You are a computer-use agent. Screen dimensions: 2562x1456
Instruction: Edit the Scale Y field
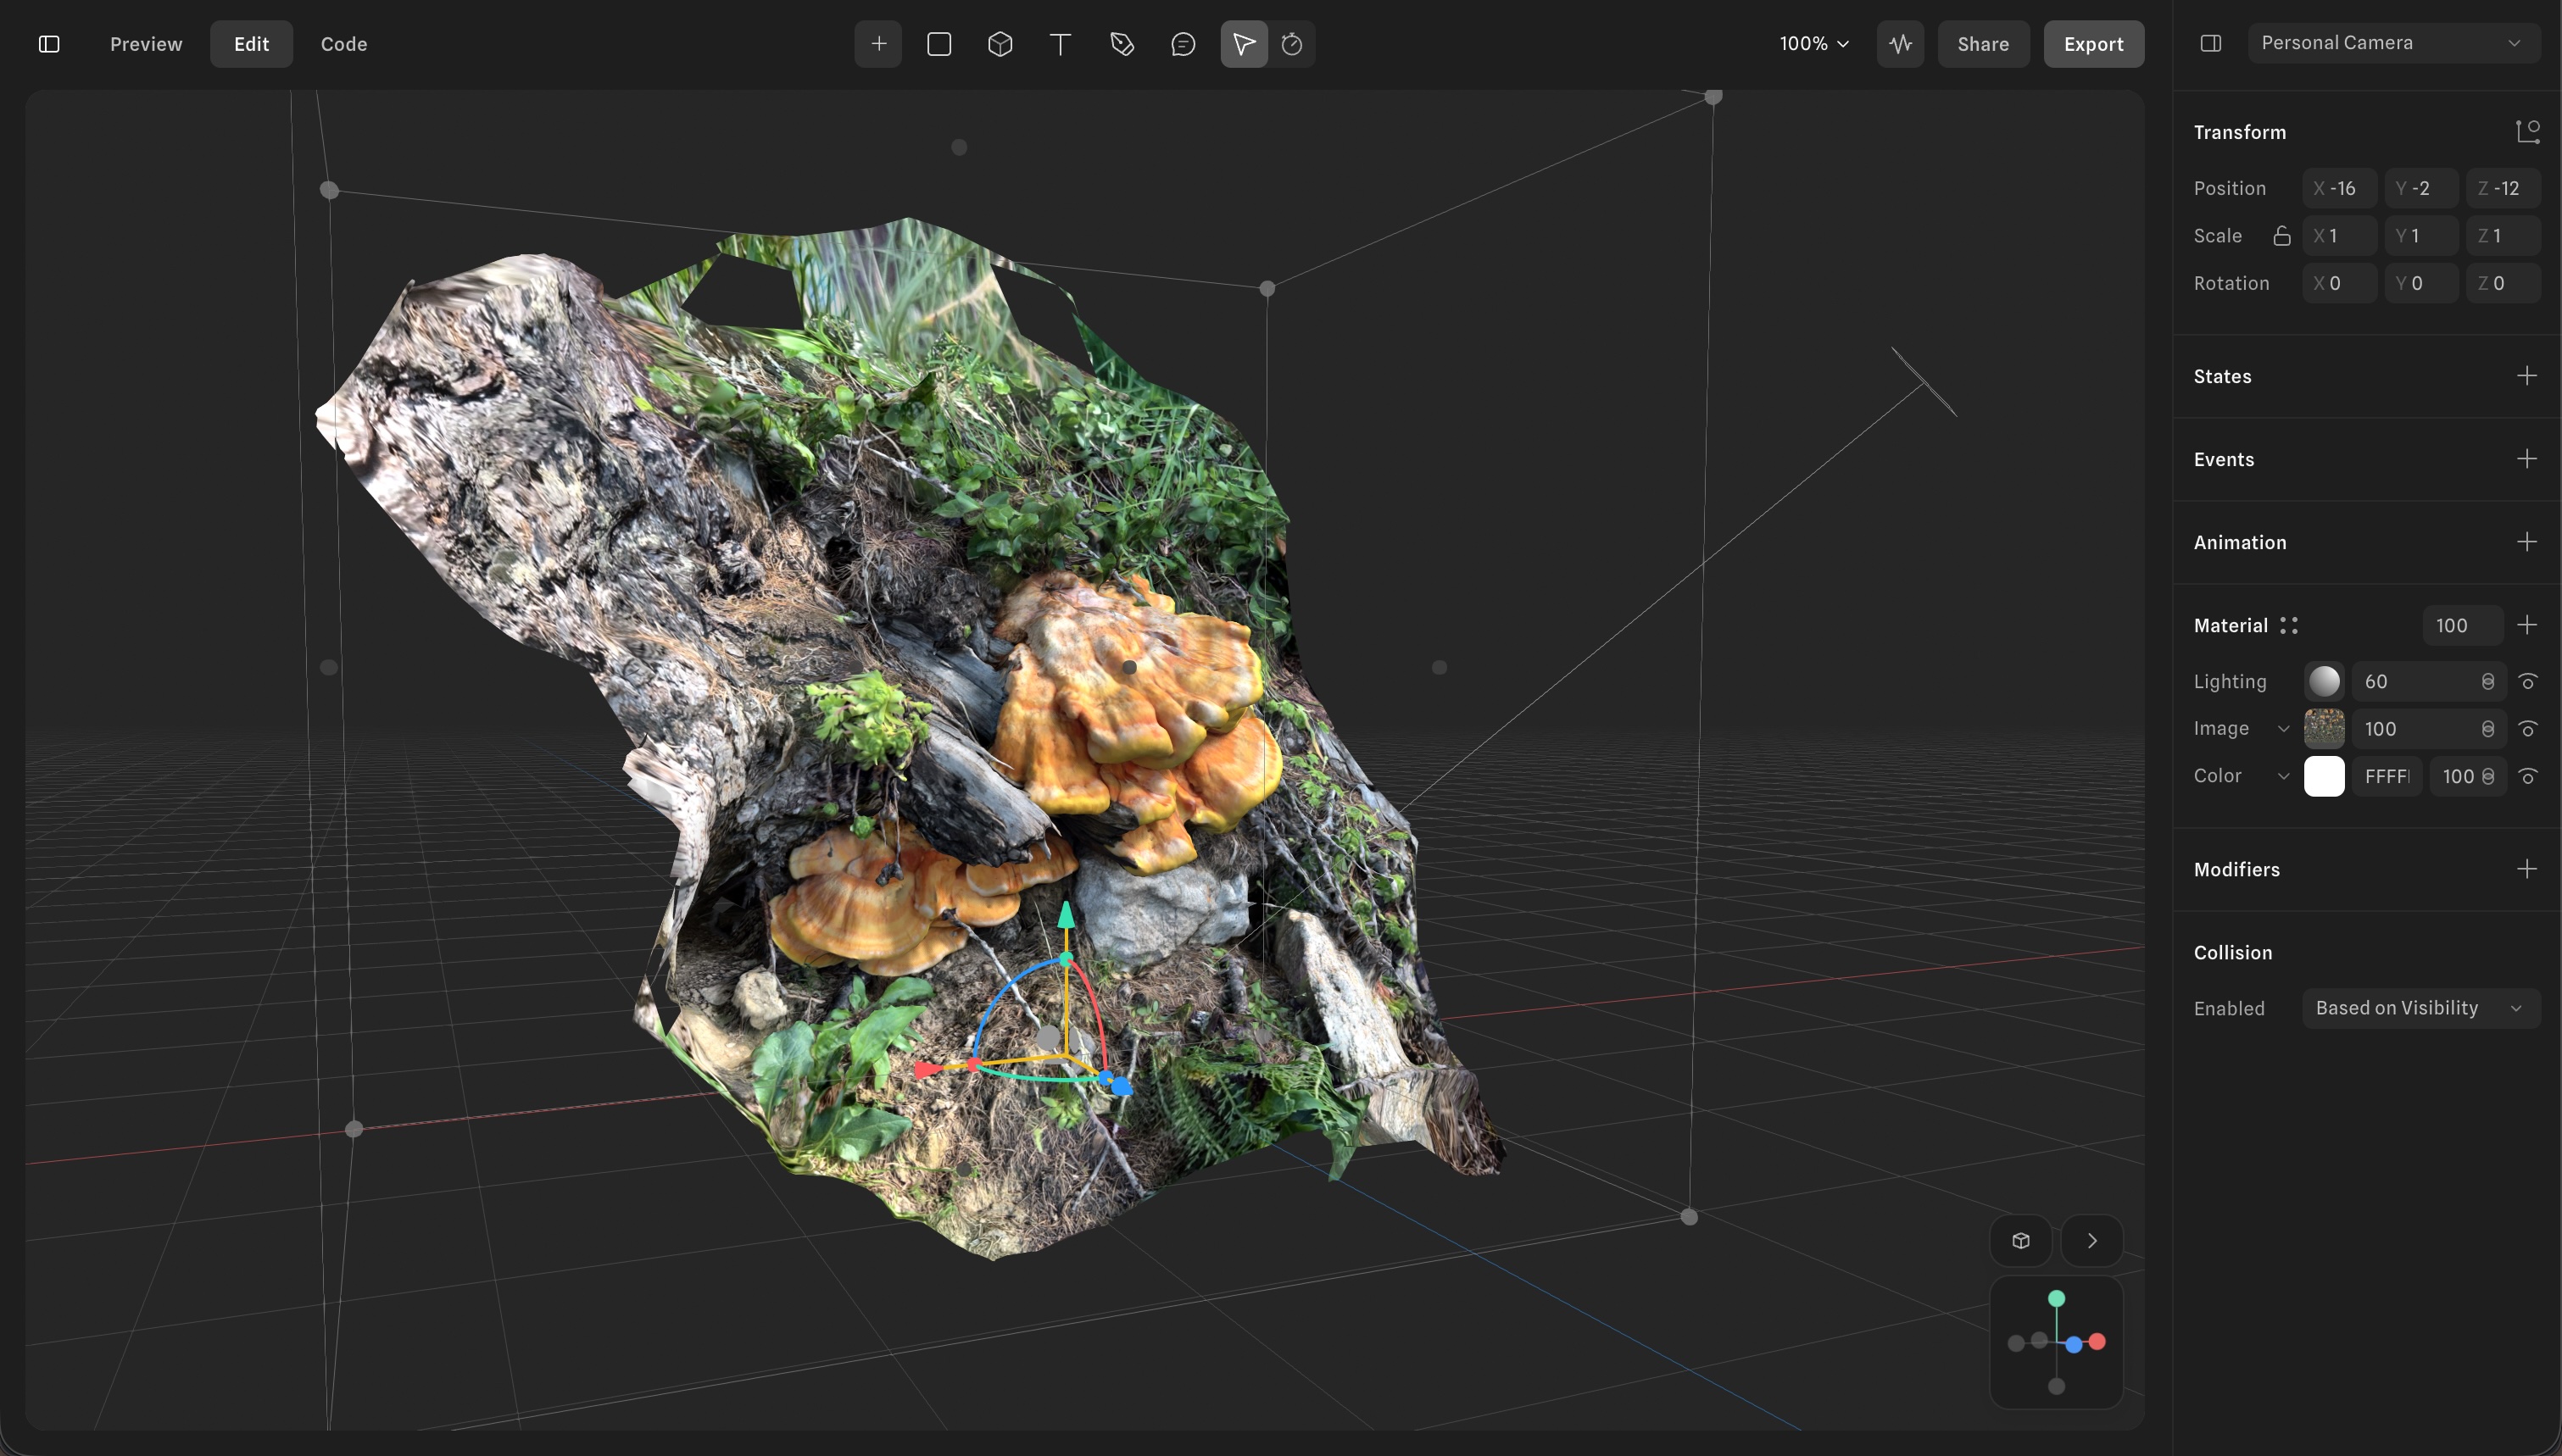click(2421, 236)
